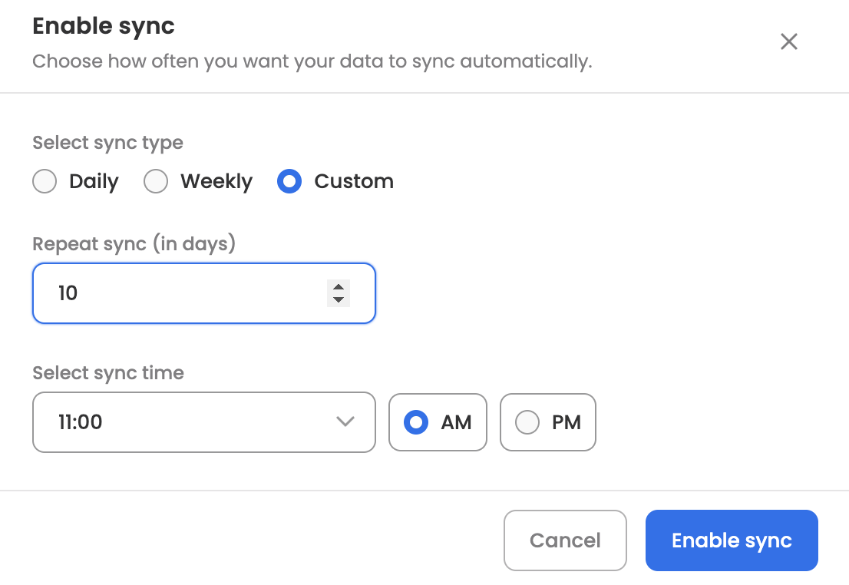The image size is (849, 585).
Task: Switch sync time to PM
Action: click(x=527, y=422)
